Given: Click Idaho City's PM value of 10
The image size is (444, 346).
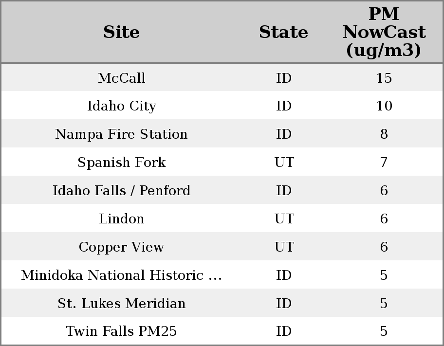Looking at the screenshot, I should pos(384,106).
